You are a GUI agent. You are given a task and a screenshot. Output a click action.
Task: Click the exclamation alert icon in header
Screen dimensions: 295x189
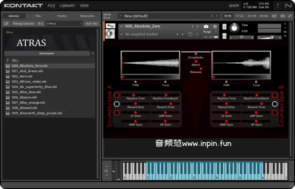[278, 6]
